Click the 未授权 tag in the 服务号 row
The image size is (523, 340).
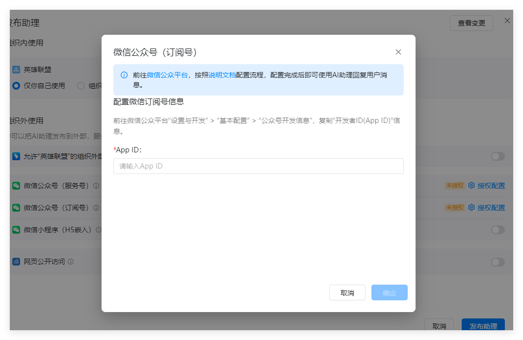[x=455, y=186]
